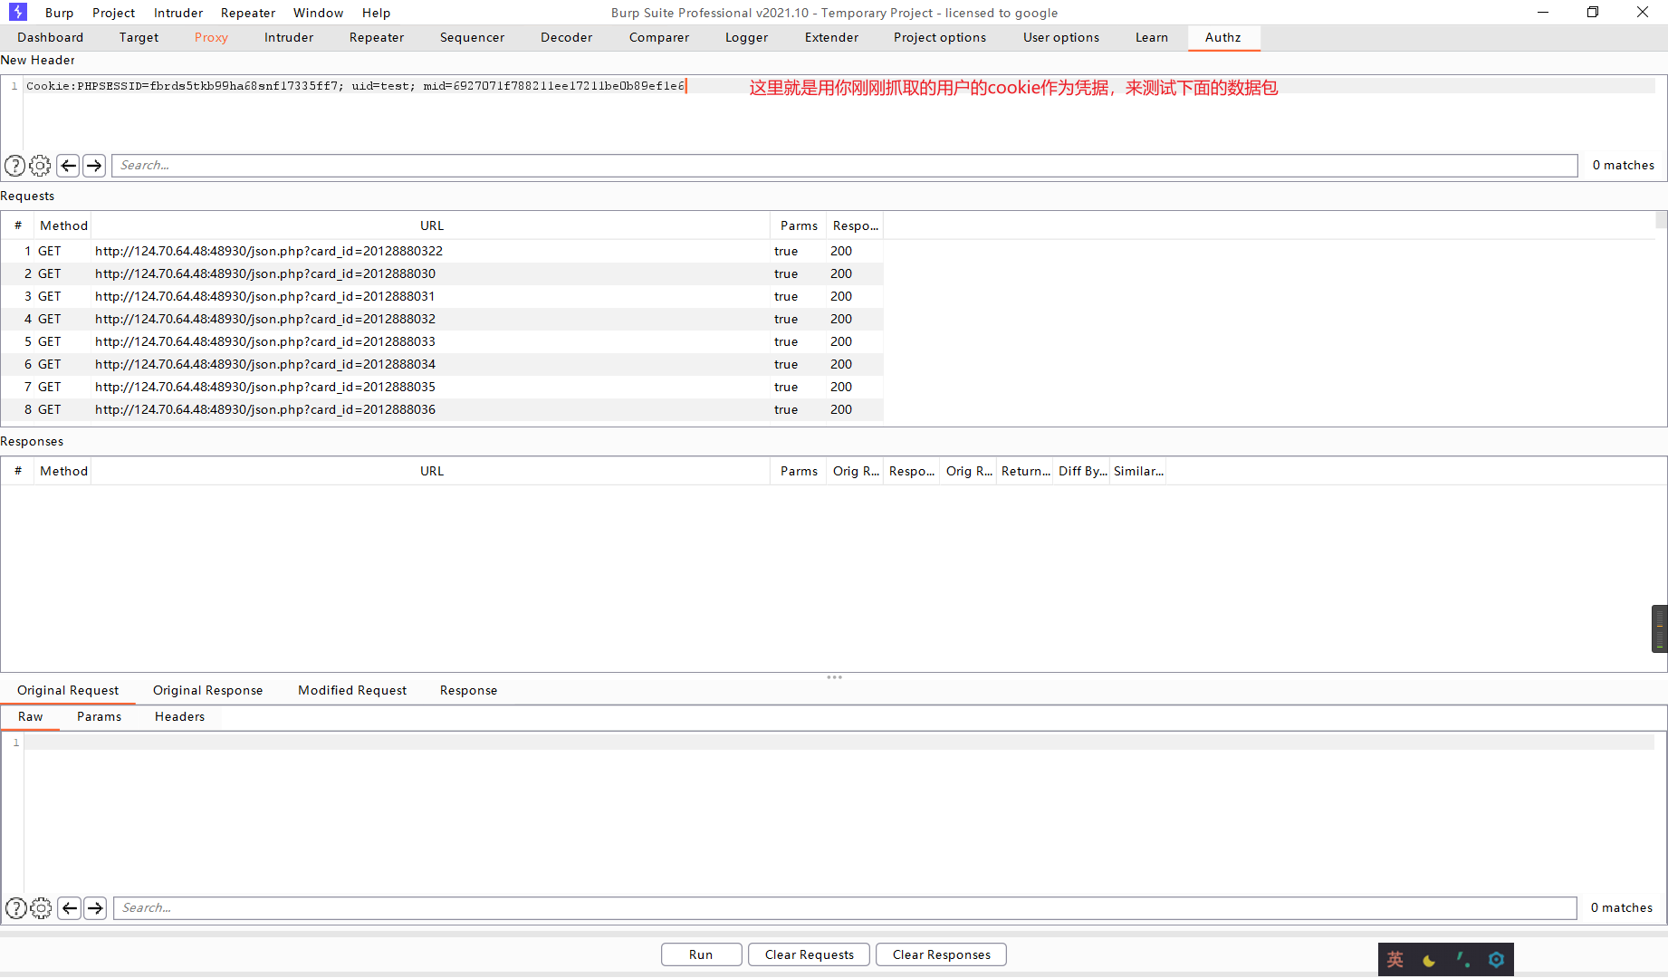Open settings gear in bottom request search bar
Image resolution: width=1668 pixels, height=978 pixels.
(42, 908)
